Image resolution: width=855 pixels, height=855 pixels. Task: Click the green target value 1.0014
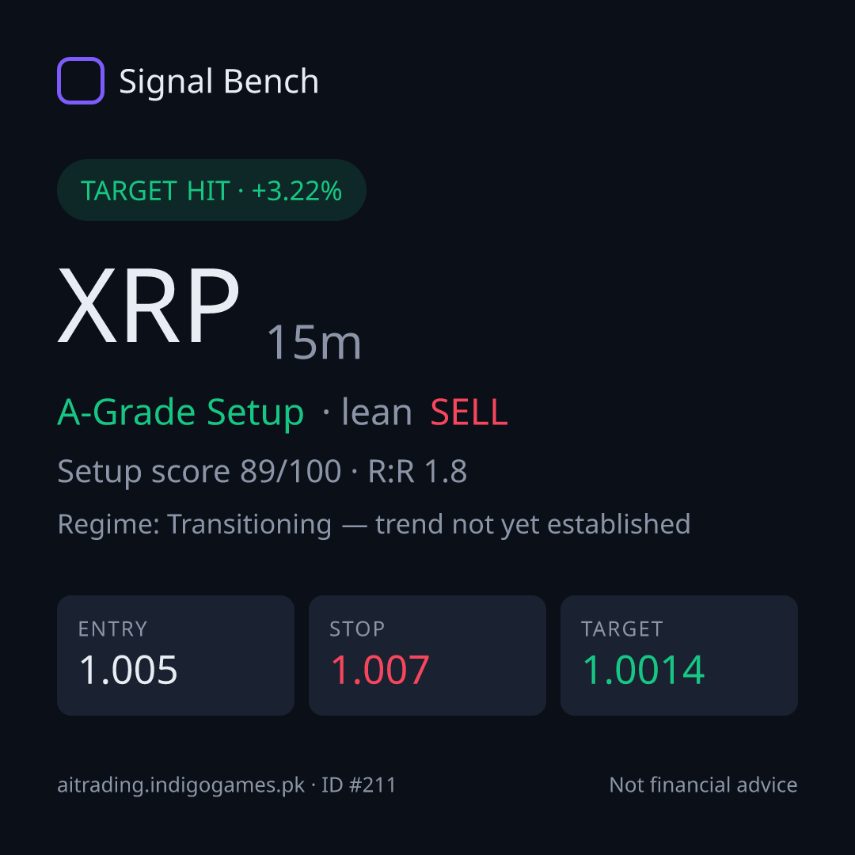pos(644,670)
